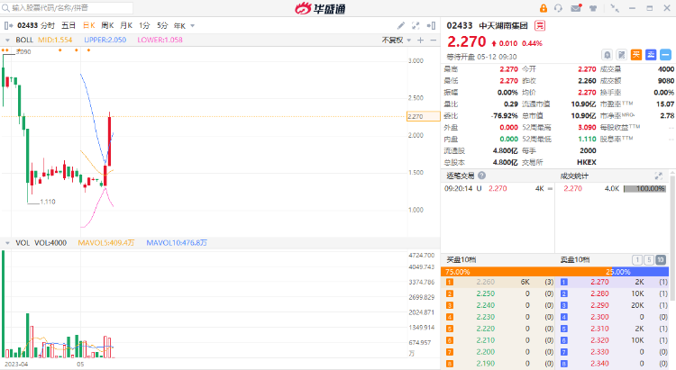Open the VOL indicator dropdown arrow
This screenshot has height=370, width=676.
click(x=7, y=243)
